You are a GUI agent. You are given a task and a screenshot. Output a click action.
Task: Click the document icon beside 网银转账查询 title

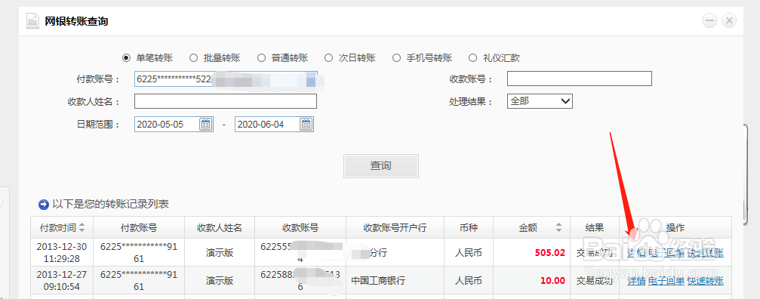(32, 21)
